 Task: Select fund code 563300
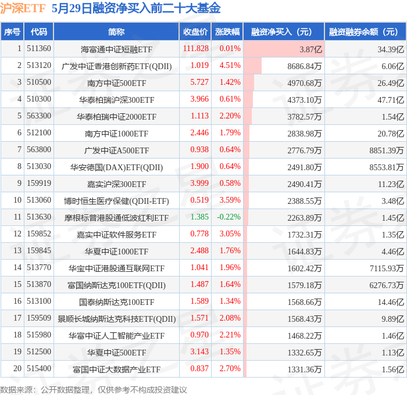pos(39,116)
